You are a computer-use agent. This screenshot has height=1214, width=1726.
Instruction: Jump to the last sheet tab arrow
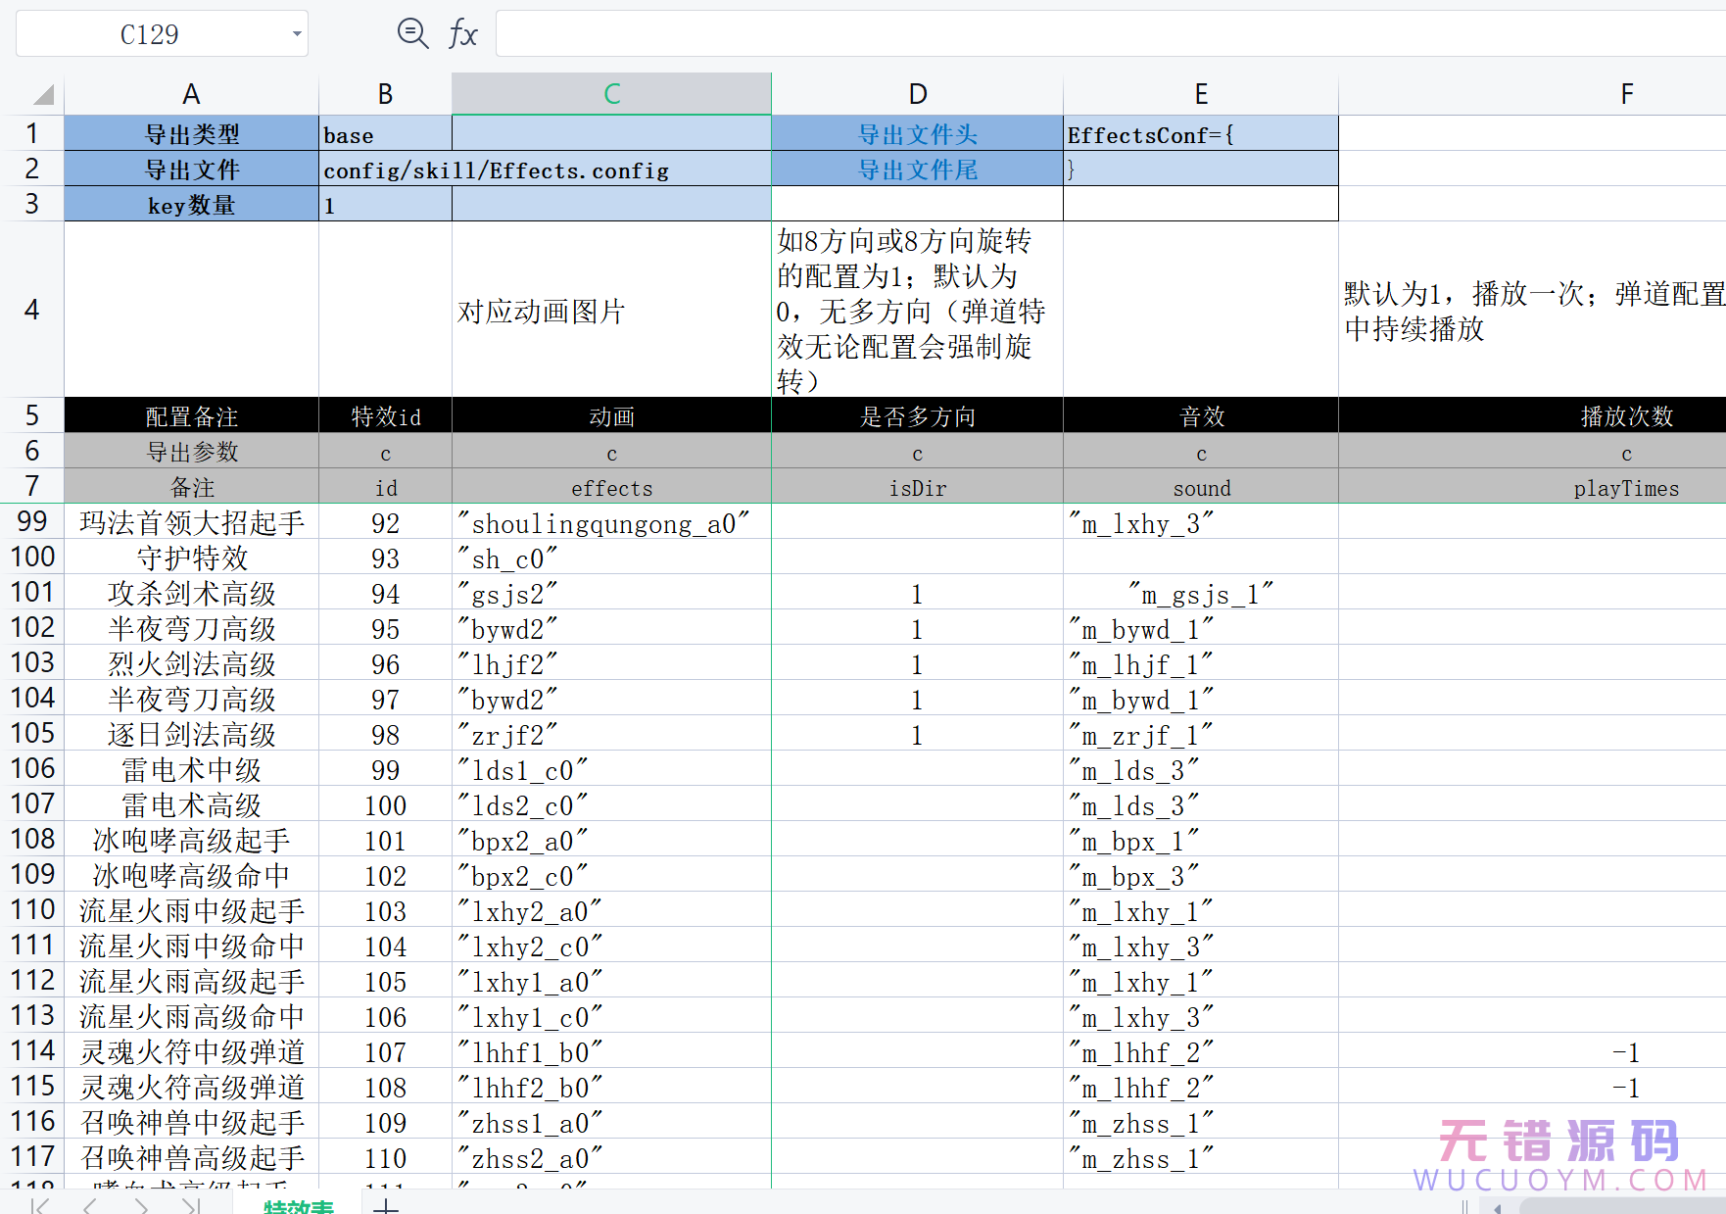pyautogui.click(x=191, y=1205)
